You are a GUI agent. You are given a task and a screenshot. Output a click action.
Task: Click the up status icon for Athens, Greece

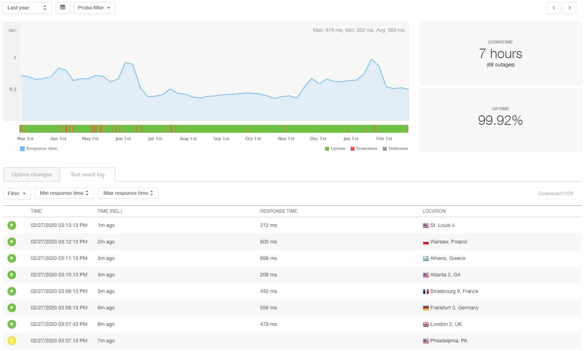[12, 258]
